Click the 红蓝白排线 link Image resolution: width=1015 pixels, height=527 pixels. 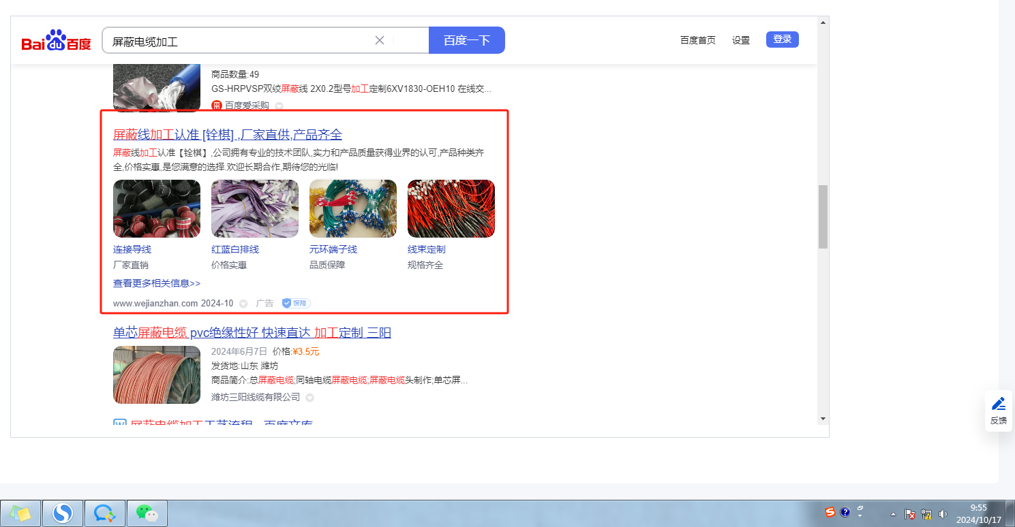pos(235,249)
